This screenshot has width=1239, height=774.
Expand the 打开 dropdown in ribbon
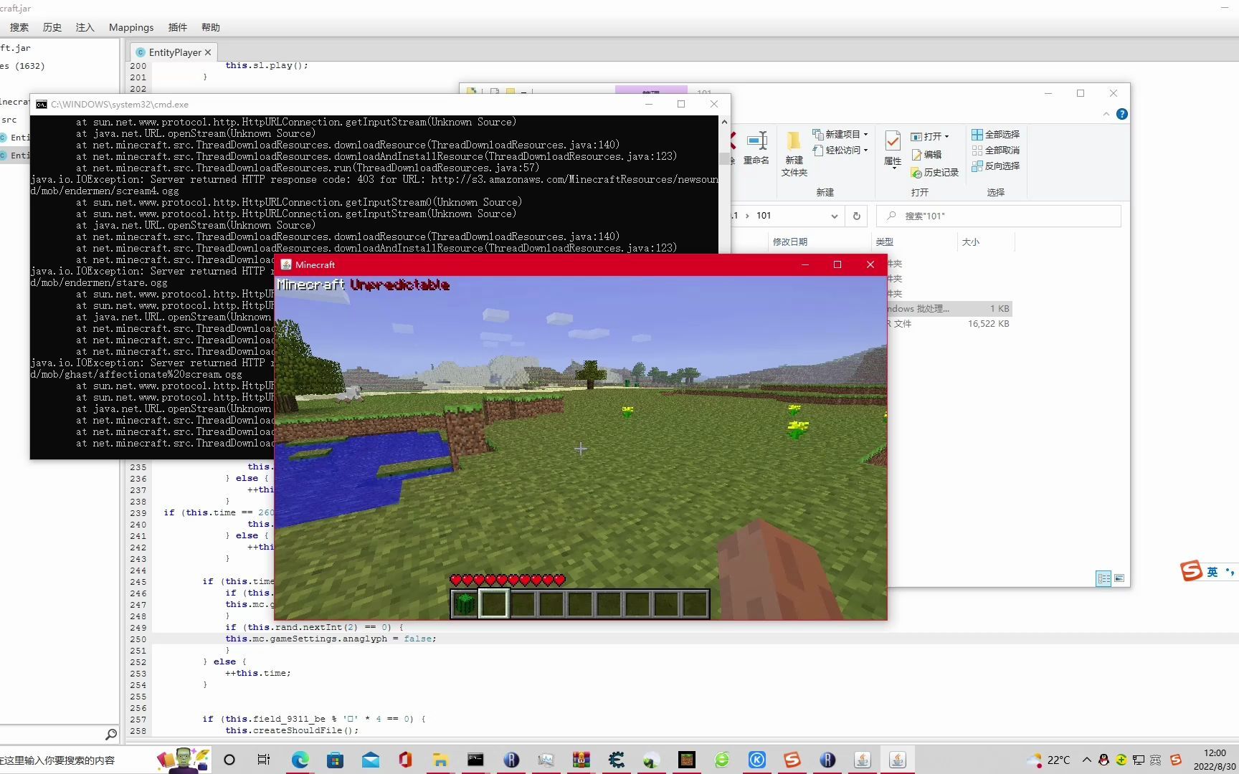(930, 136)
